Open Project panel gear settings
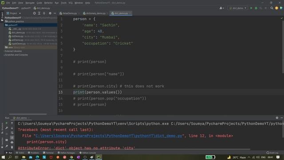This screenshot has height=160, width=284. pyautogui.click(x=50, y=13)
